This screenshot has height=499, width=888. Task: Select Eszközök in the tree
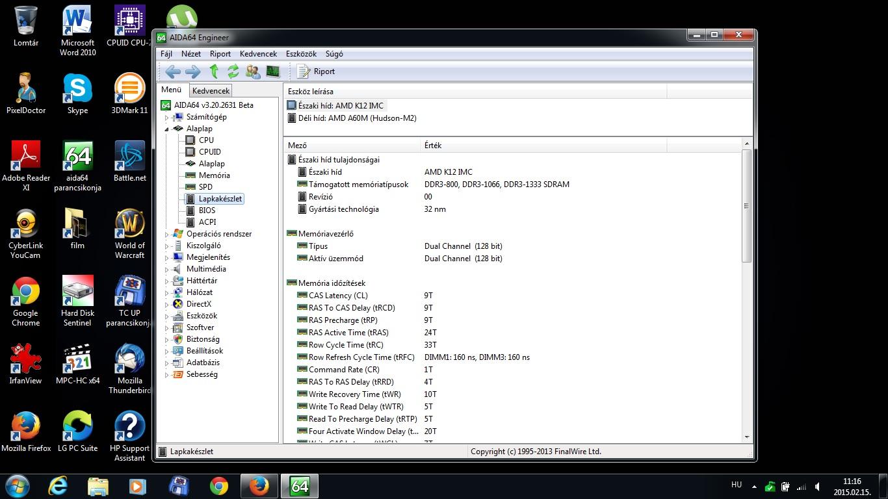point(202,316)
